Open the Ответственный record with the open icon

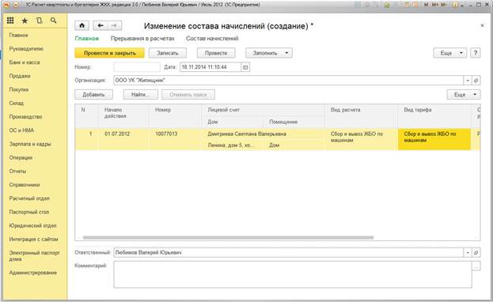tap(476, 252)
